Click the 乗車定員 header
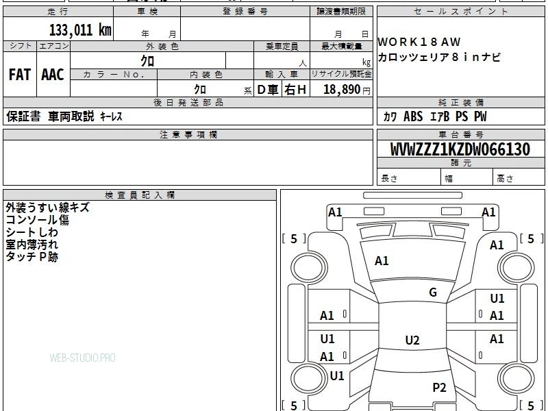 point(282,46)
